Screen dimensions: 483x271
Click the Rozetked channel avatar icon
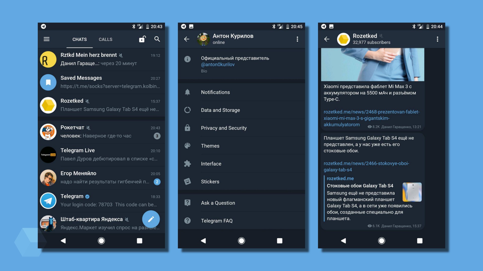point(344,39)
